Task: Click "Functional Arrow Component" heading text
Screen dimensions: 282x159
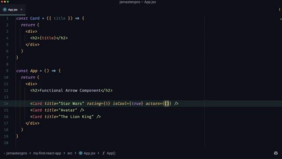Action: [70, 91]
